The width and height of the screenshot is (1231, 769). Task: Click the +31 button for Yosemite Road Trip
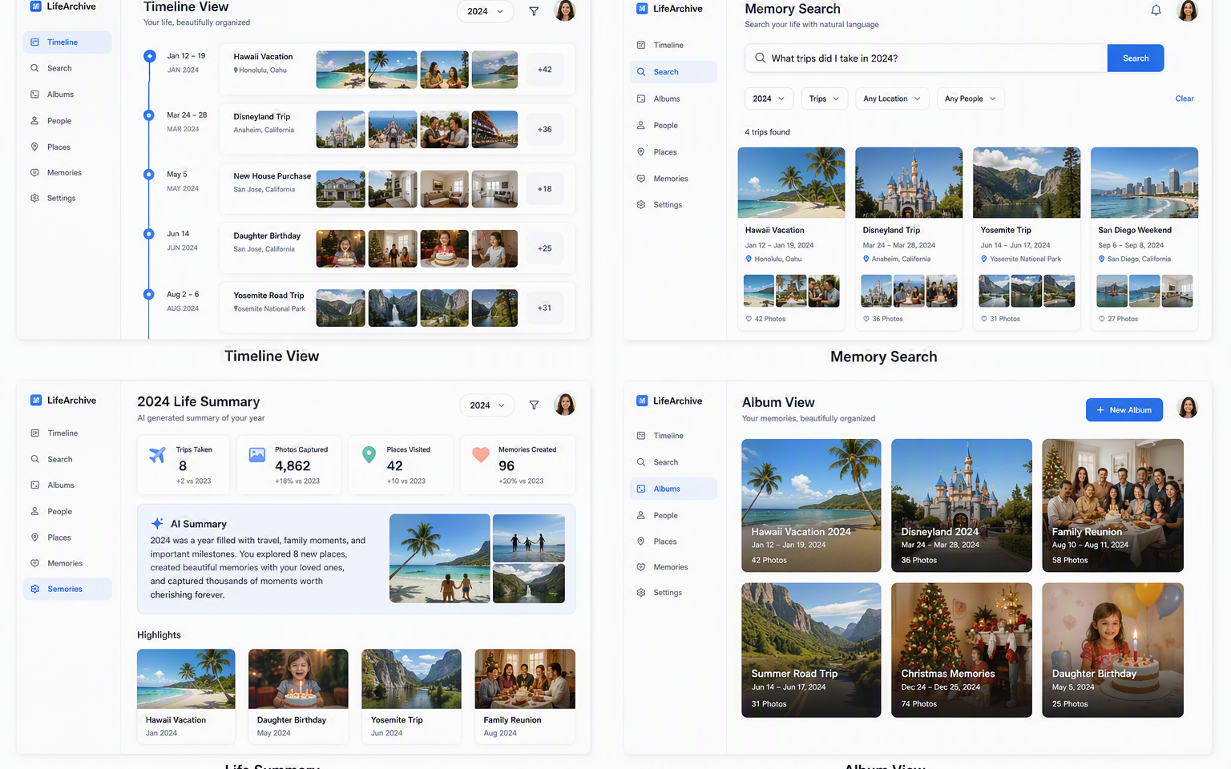click(544, 308)
